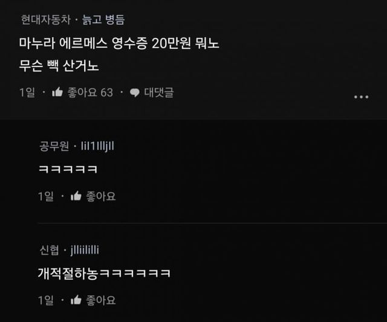Click thumbs-up icon on 신협's comment
This screenshot has height=322, width=387.
click(76, 300)
